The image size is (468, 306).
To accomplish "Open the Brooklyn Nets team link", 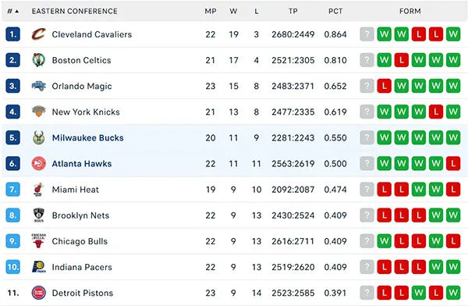I will [x=80, y=215].
